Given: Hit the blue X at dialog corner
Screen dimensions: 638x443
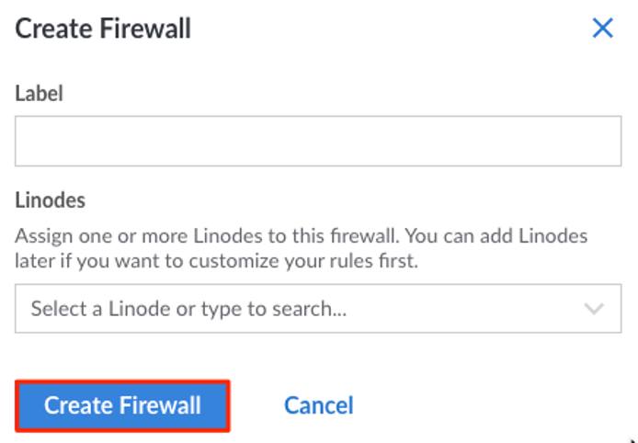Looking at the screenshot, I should coord(603,28).
